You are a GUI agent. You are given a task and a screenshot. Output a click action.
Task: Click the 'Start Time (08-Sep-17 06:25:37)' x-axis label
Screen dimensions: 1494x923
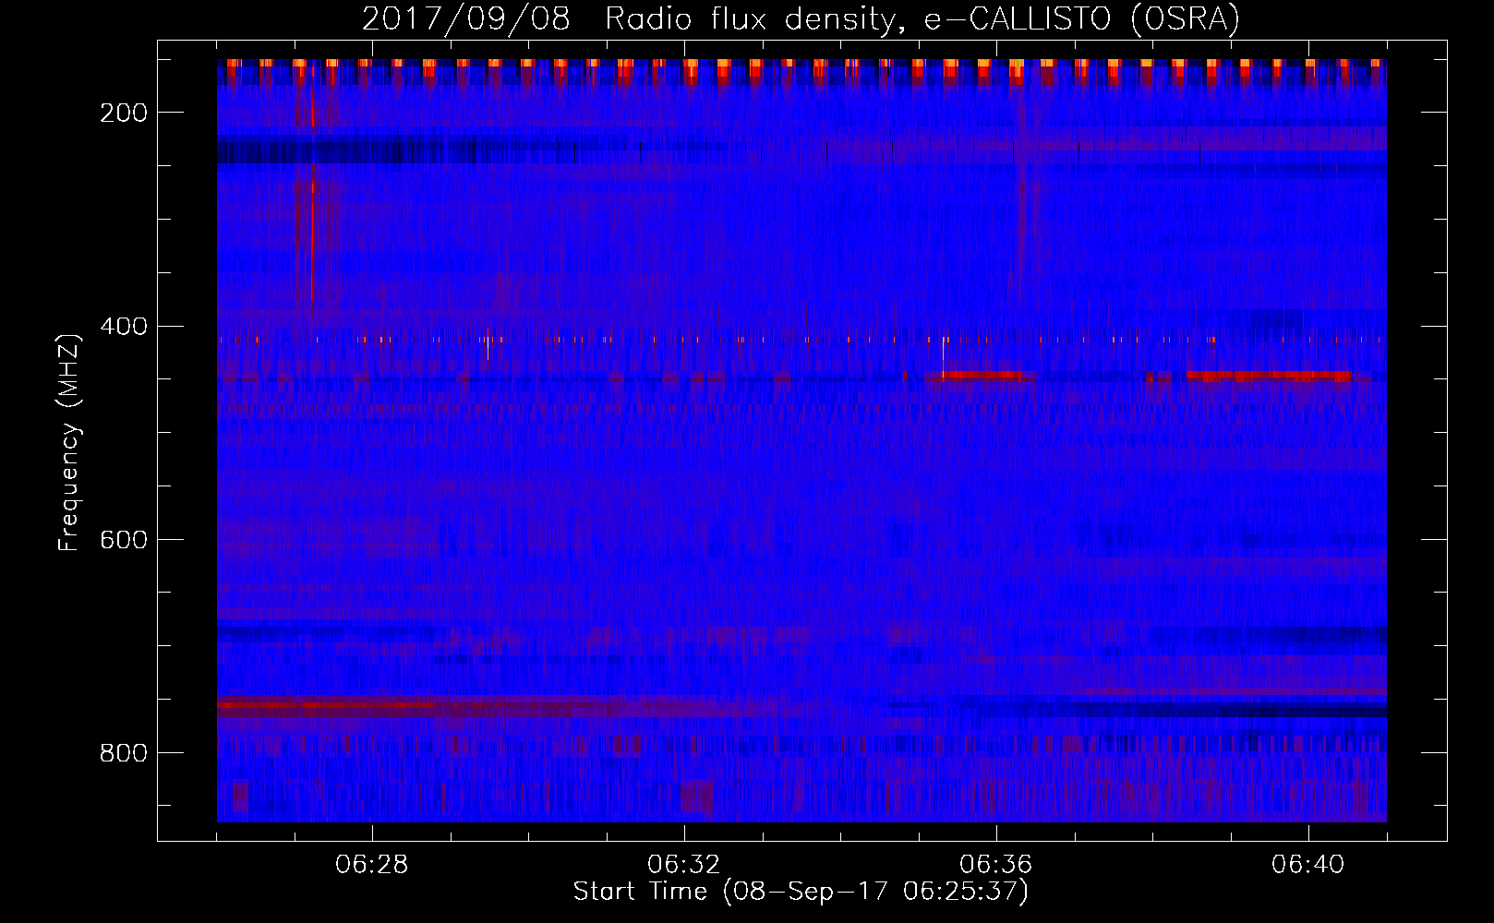click(801, 892)
